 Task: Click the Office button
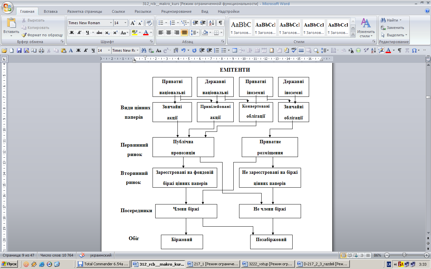7,7
